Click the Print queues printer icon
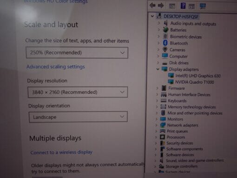This screenshot has width=237, height=178. tap(163, 131)
